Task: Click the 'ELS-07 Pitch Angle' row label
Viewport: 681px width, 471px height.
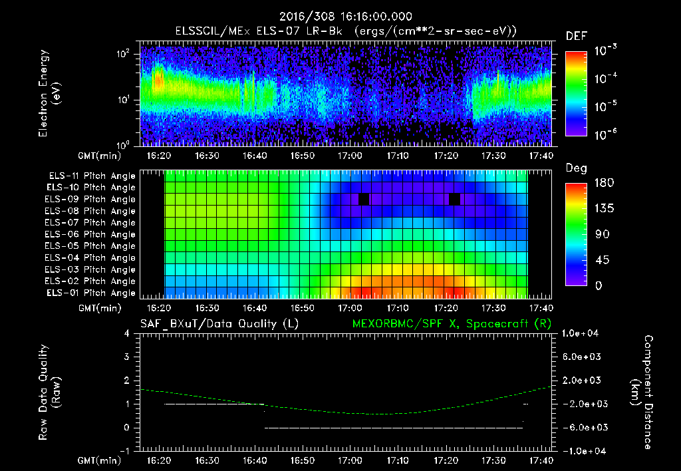Action: click(90, 222)
